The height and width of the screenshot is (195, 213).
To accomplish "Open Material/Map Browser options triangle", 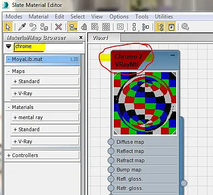I will coord(8,46).
